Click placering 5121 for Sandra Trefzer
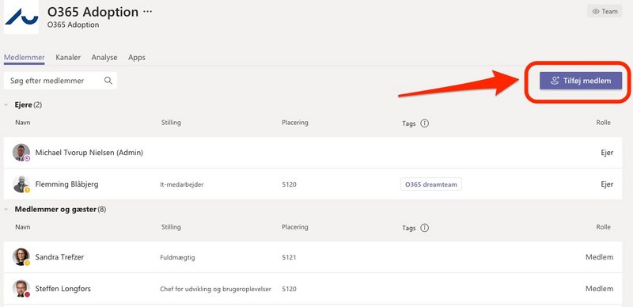The height and width of the screenshot is (307, 633). pyautogui.click(x=289, y=257)
